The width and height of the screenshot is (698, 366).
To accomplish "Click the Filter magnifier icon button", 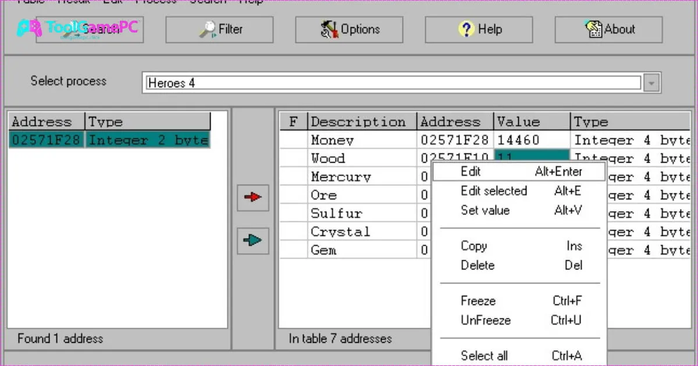I will tap(219, 30).
